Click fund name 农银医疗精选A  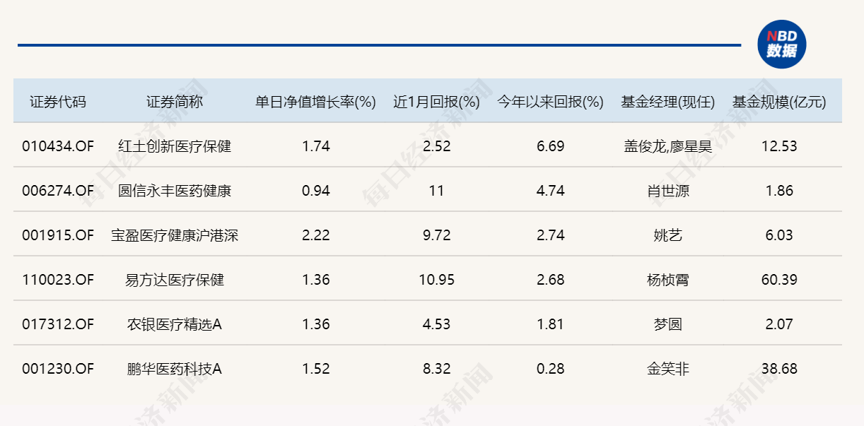[x=175, y=324]
